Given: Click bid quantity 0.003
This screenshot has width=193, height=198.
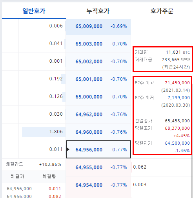Looking at the screenshot, I should click(140, 185).
